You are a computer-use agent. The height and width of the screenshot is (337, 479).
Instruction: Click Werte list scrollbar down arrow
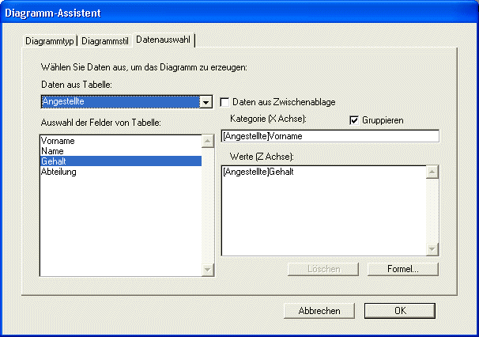click(x=432, y=249)
